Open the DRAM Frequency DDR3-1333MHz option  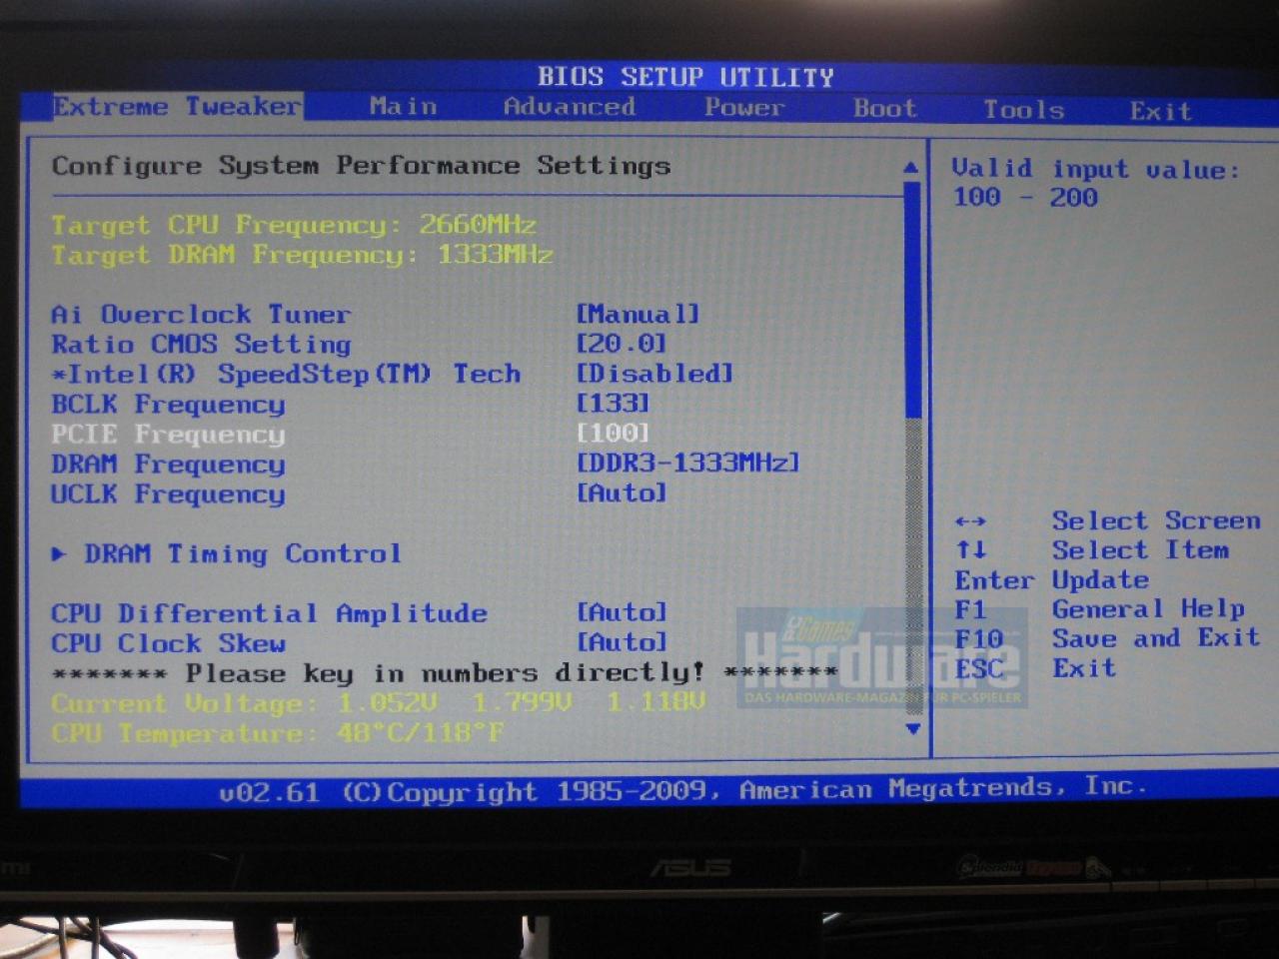pos(687,464)
